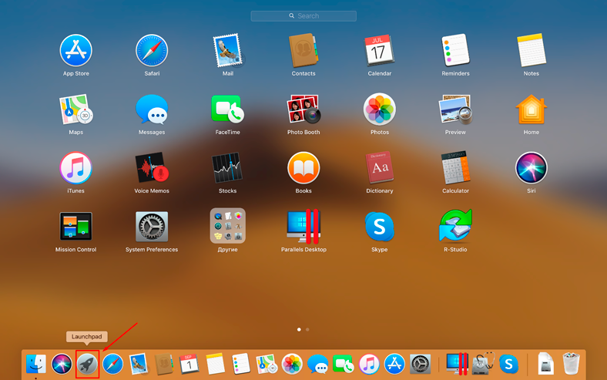Viewport: 607px width, 380px height.
Task: Launch Reminders from the Launchpad grid
Action: coord(455,51)
